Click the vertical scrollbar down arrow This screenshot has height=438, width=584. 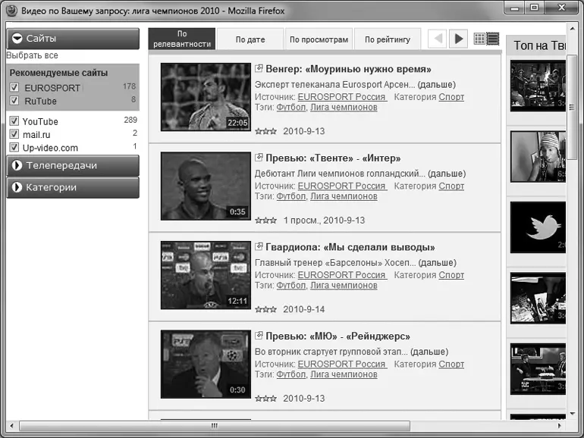573,414
